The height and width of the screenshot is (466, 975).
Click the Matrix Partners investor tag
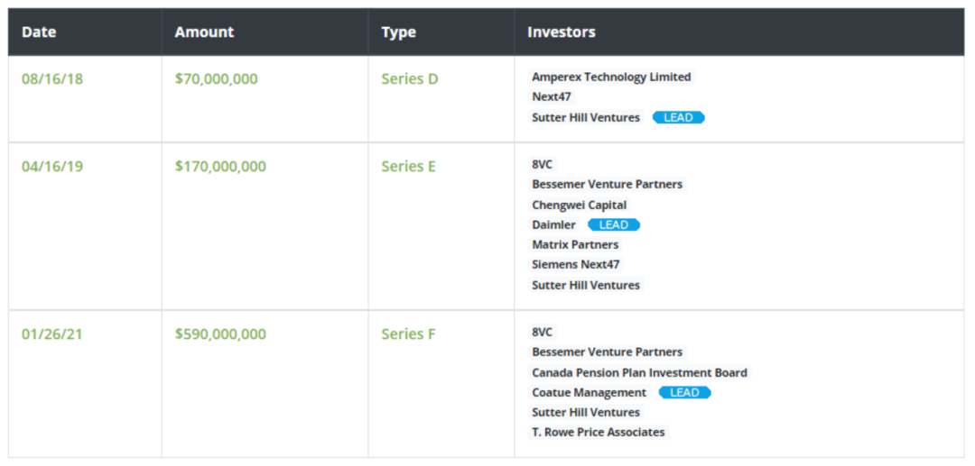(575, 244)
